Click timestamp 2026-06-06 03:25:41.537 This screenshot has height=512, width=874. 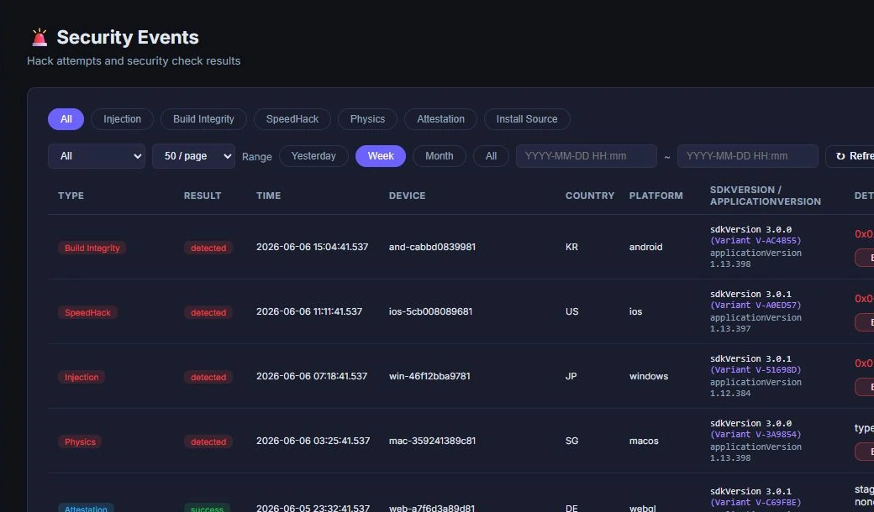coord(313,441)
